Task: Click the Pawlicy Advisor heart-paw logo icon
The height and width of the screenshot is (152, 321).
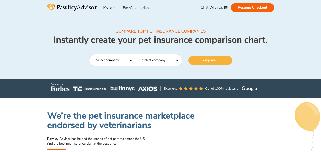Action: [51, 7]
